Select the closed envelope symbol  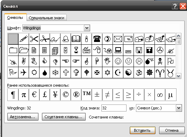[118, 39]
